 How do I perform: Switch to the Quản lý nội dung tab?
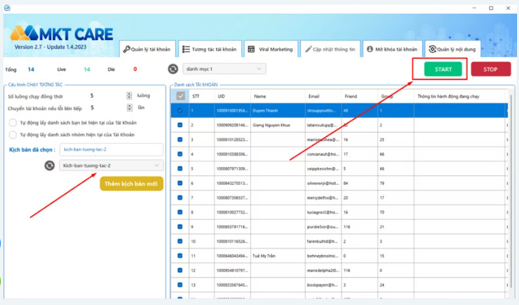point(452,49)
